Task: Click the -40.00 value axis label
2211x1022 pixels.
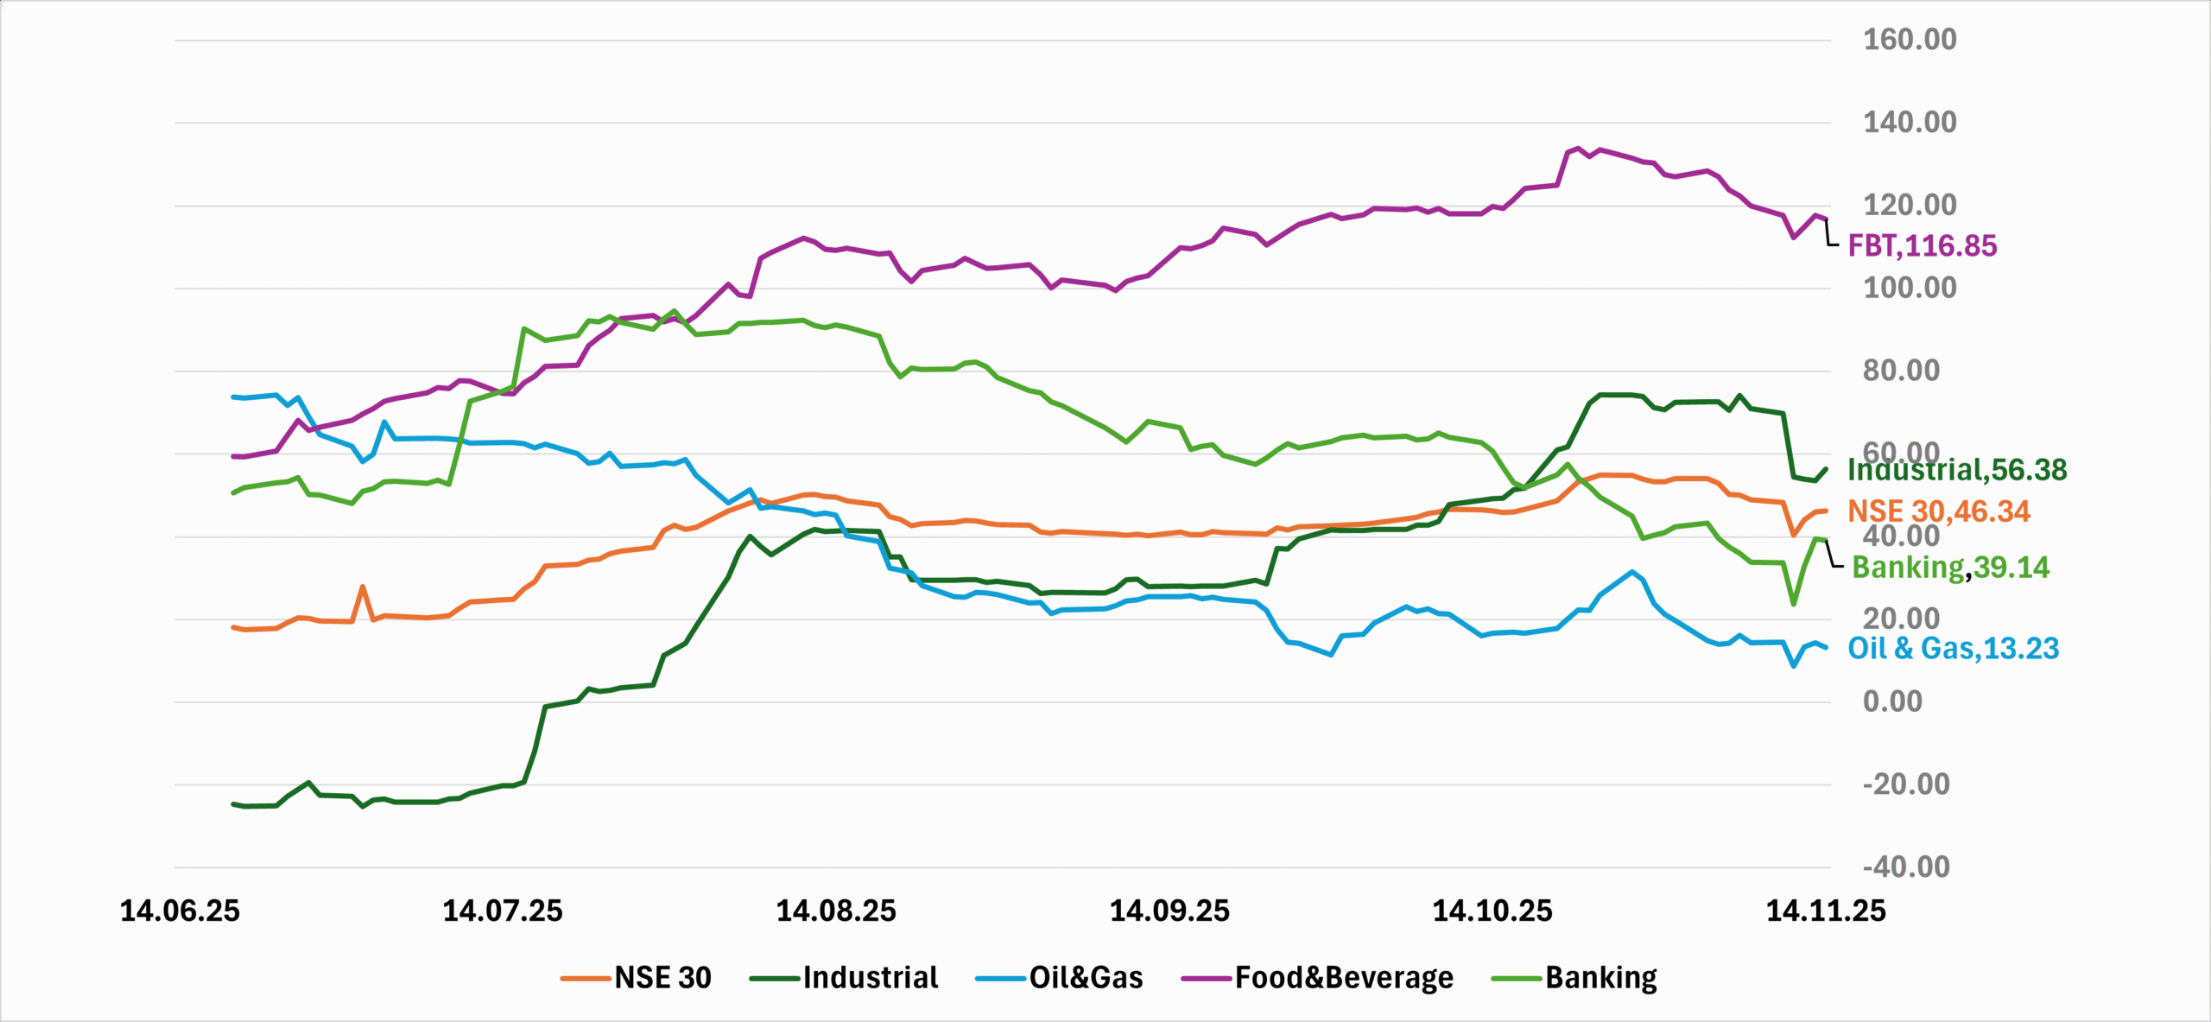Action: tap(1906, 866)
